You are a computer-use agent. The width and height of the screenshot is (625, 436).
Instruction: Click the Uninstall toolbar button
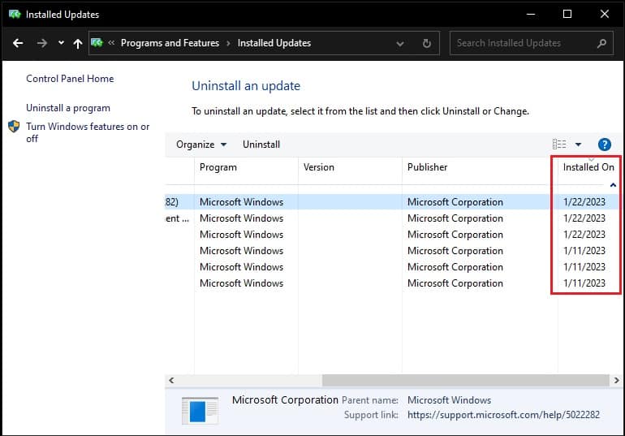261,145
